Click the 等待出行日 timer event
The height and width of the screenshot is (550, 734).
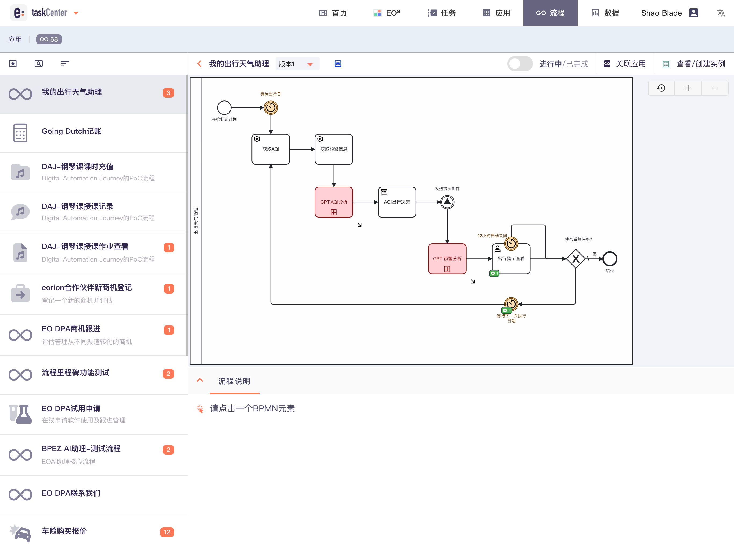tap(271, 107)
